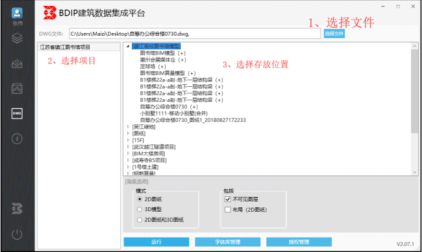
Task: Click the BDIP logo icon in the sidebar
Action: click(x=17, y=209)
